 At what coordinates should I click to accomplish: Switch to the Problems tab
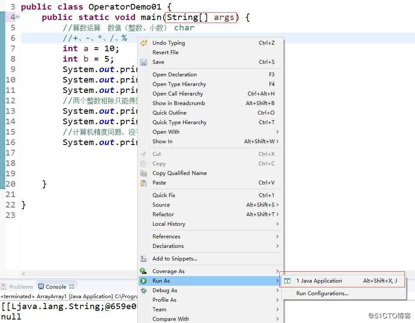click(x=17, y=287)
